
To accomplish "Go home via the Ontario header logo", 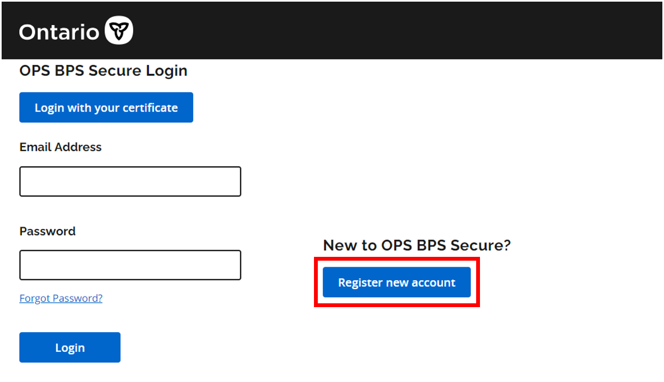I will (76, 31).
